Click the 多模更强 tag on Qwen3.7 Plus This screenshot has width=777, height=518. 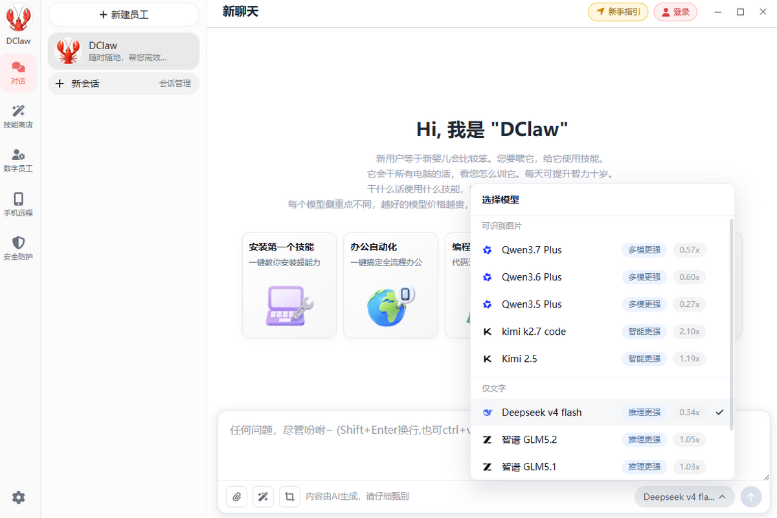644,250
